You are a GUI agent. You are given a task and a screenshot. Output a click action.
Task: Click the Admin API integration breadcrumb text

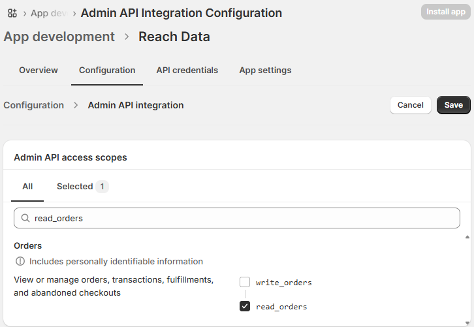[136, 105]
